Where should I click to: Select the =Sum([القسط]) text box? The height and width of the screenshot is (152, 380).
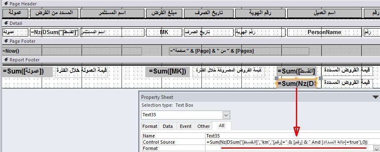click(x=296, y=71)
